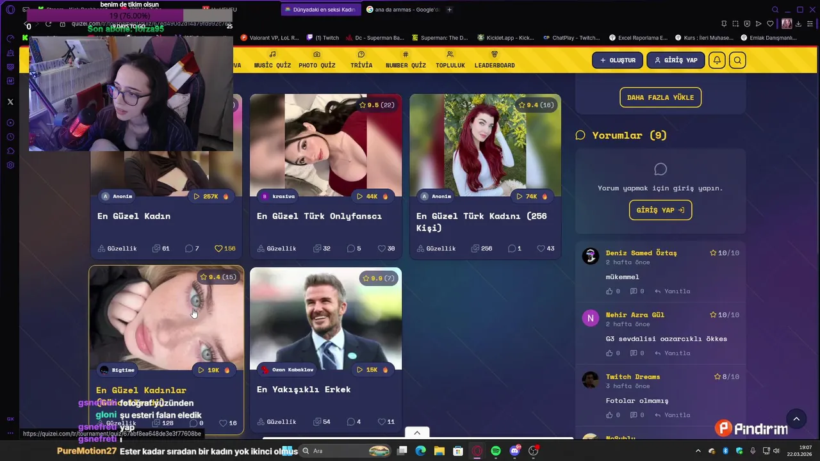Viewport: 820px width, 461px height.
Task: Open Spotify from the taskbar
Action: click(496, 451)
